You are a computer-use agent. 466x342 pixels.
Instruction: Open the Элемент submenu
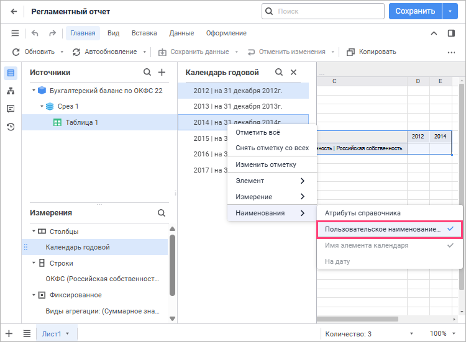[272, 181]
